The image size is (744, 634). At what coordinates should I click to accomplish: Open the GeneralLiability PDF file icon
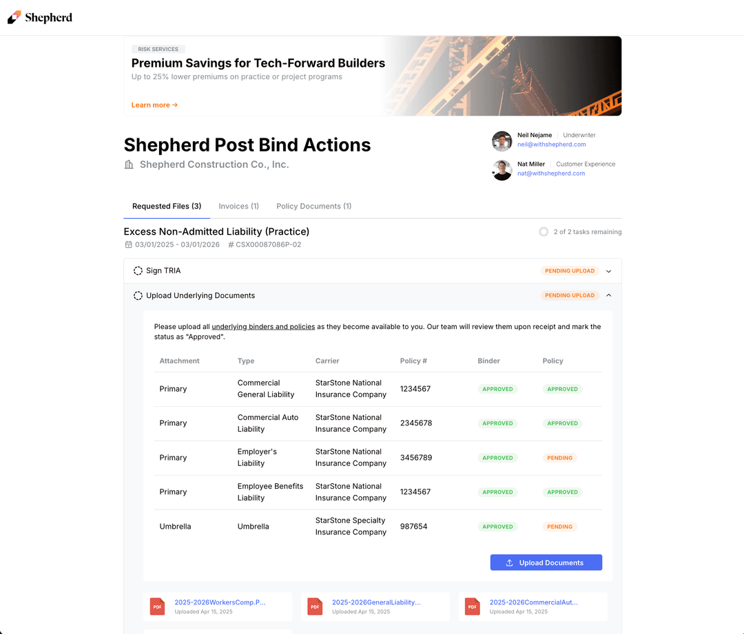(x=315, y=606)
